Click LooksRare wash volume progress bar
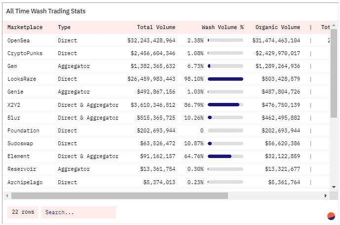 226,79
